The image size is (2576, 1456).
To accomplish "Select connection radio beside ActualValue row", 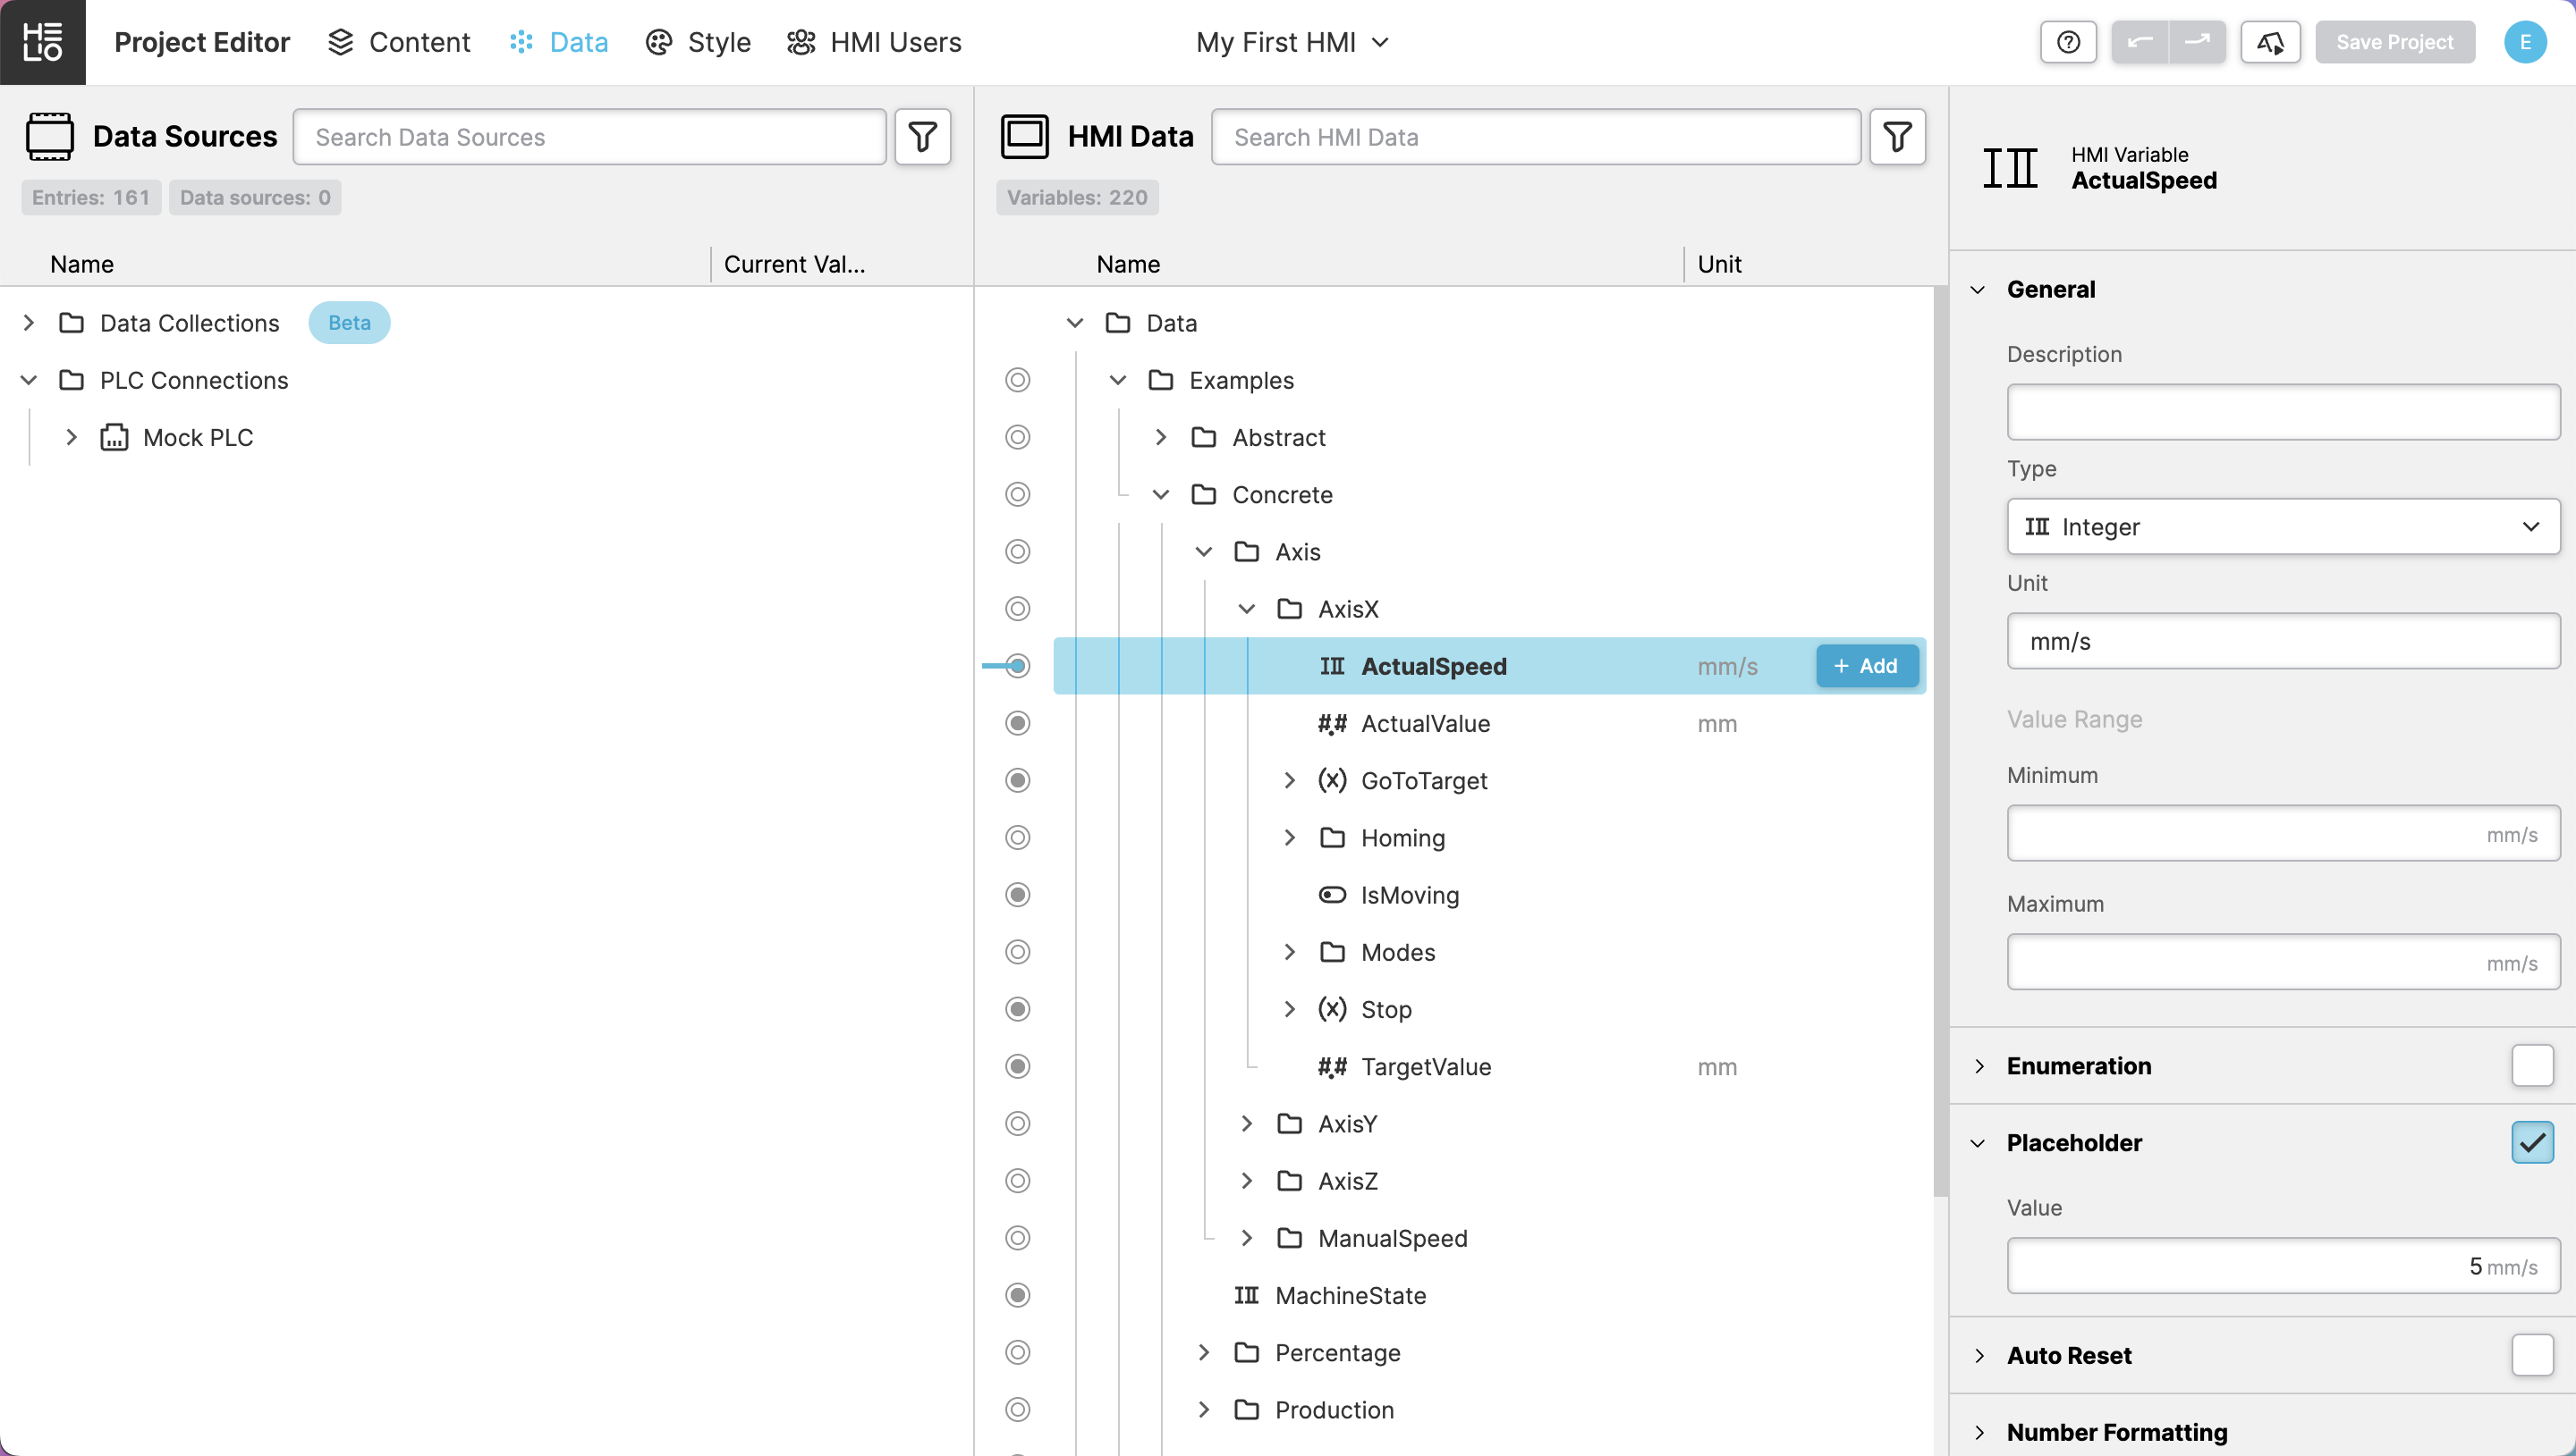I will (x=1017, y=723).
